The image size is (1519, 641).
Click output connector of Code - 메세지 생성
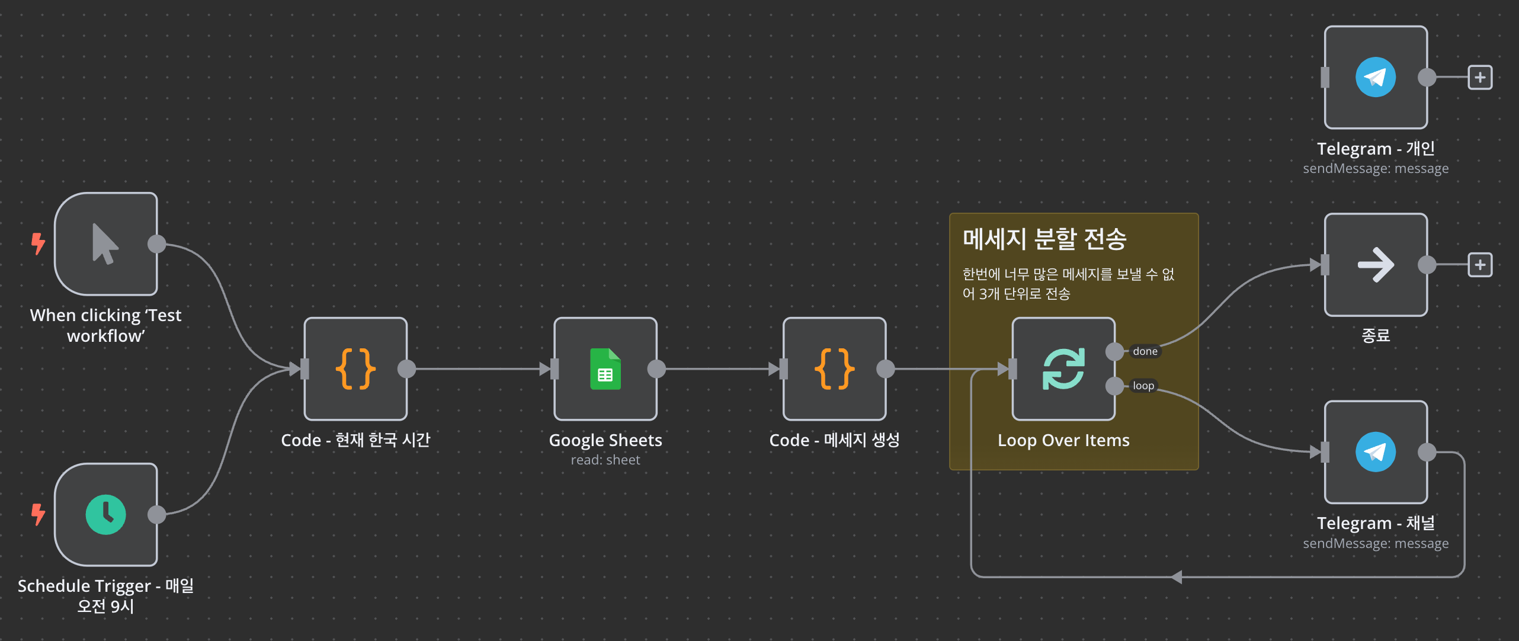[886, 368]
